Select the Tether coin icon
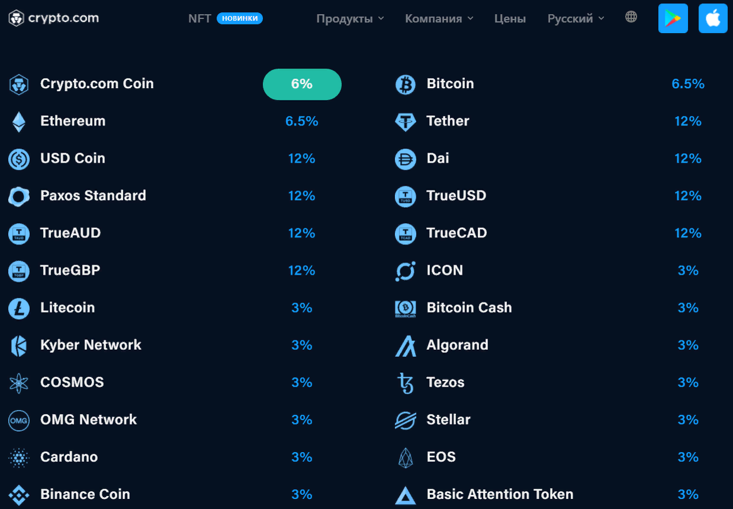 point(405,121)
